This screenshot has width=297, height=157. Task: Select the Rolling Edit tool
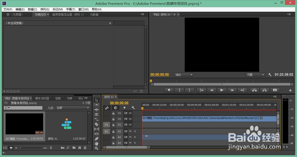97,114
